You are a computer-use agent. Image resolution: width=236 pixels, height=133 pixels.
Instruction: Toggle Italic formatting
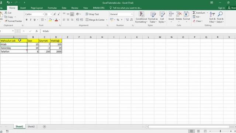click(31, 20)
